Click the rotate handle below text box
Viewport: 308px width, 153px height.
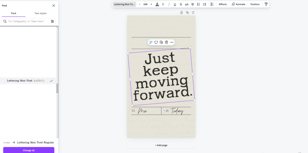pos(164,110)
